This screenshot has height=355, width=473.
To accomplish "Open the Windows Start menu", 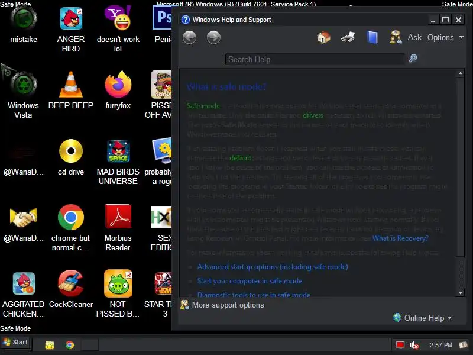I will [16, 343].
